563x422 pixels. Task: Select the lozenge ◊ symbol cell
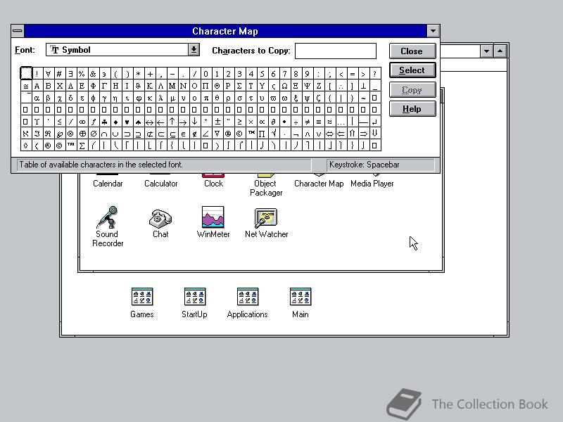(25, 146)
